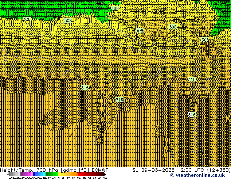The width and height of the screenshot is (231, 179).
Task: Select the 'ECMWF' model label
Action: pyautogui.click(x=100, y=170)
